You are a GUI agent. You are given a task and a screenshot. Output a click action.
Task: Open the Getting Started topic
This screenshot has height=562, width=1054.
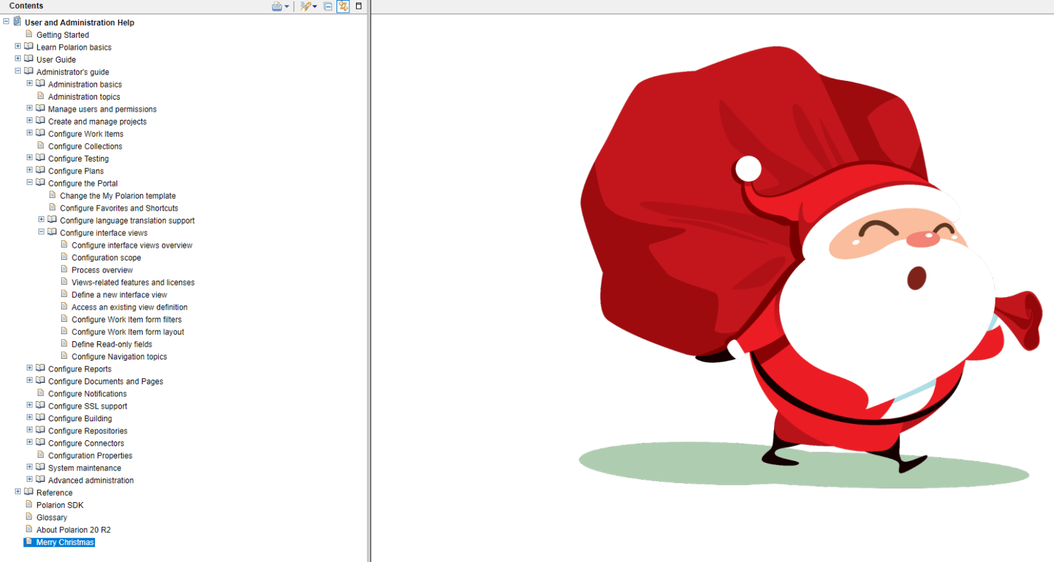click(62, 35)
